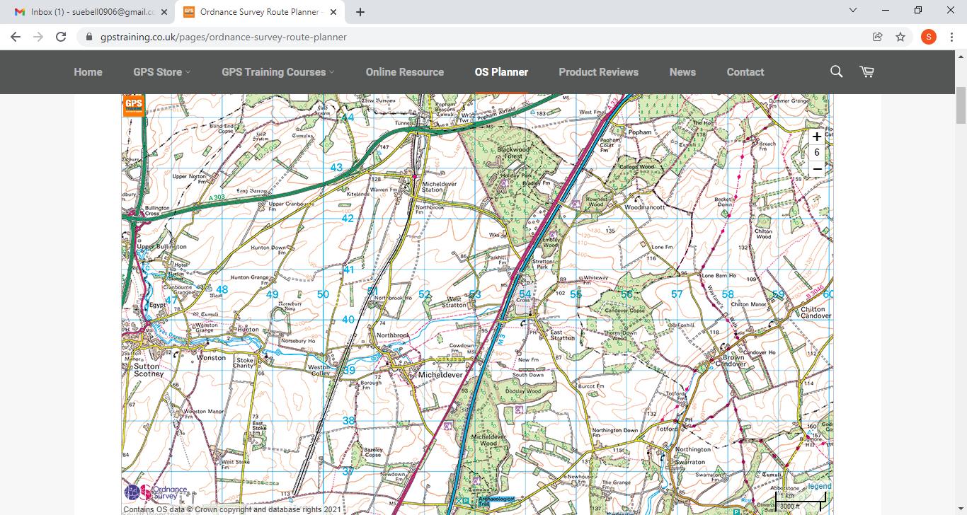Click the Stoke Charity label on map
The image size is (967, 515).
[x=244, y=362]
